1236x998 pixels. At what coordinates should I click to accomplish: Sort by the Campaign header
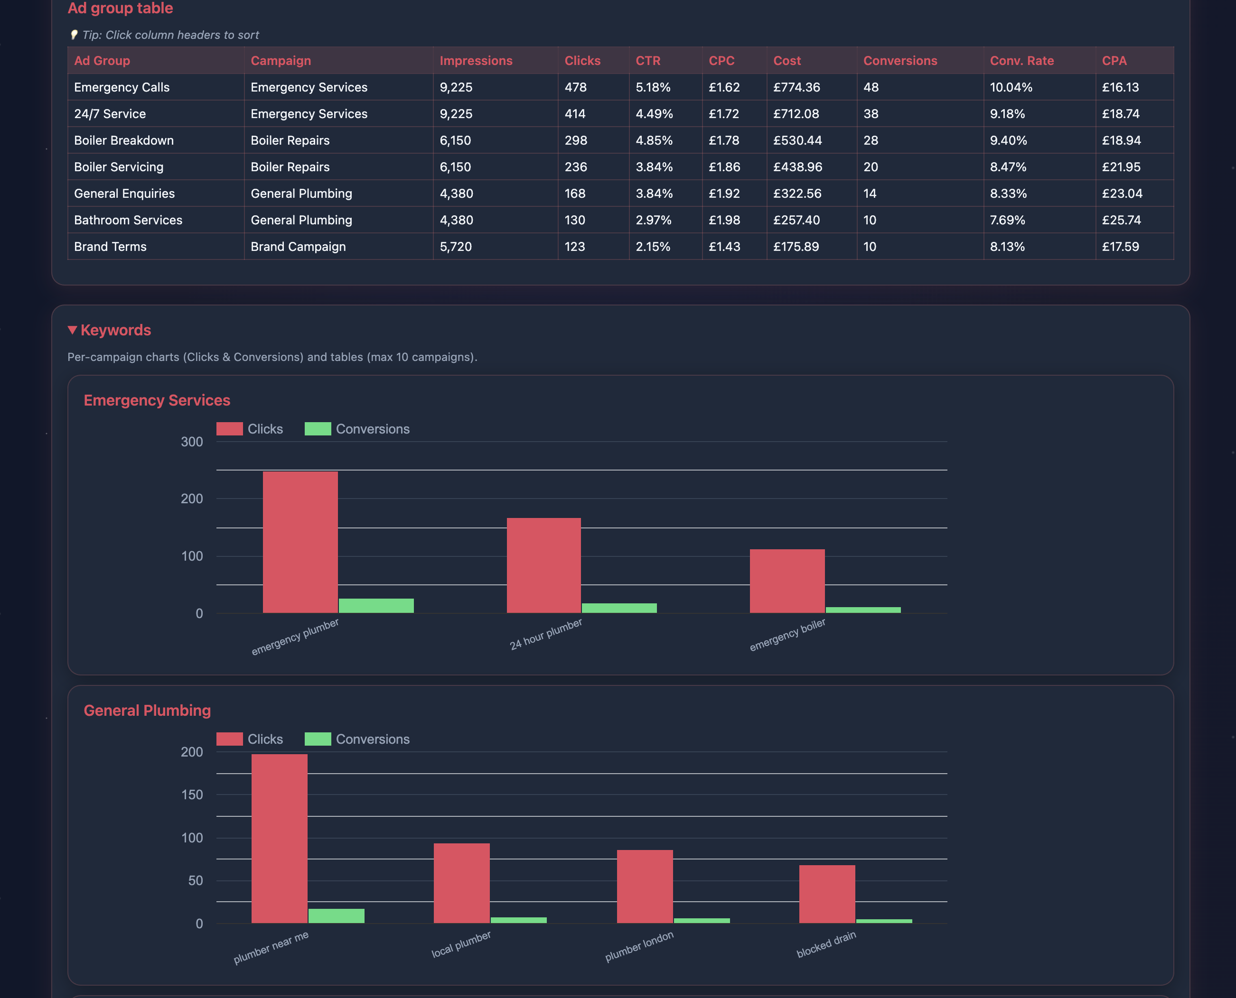coord(281,60)
